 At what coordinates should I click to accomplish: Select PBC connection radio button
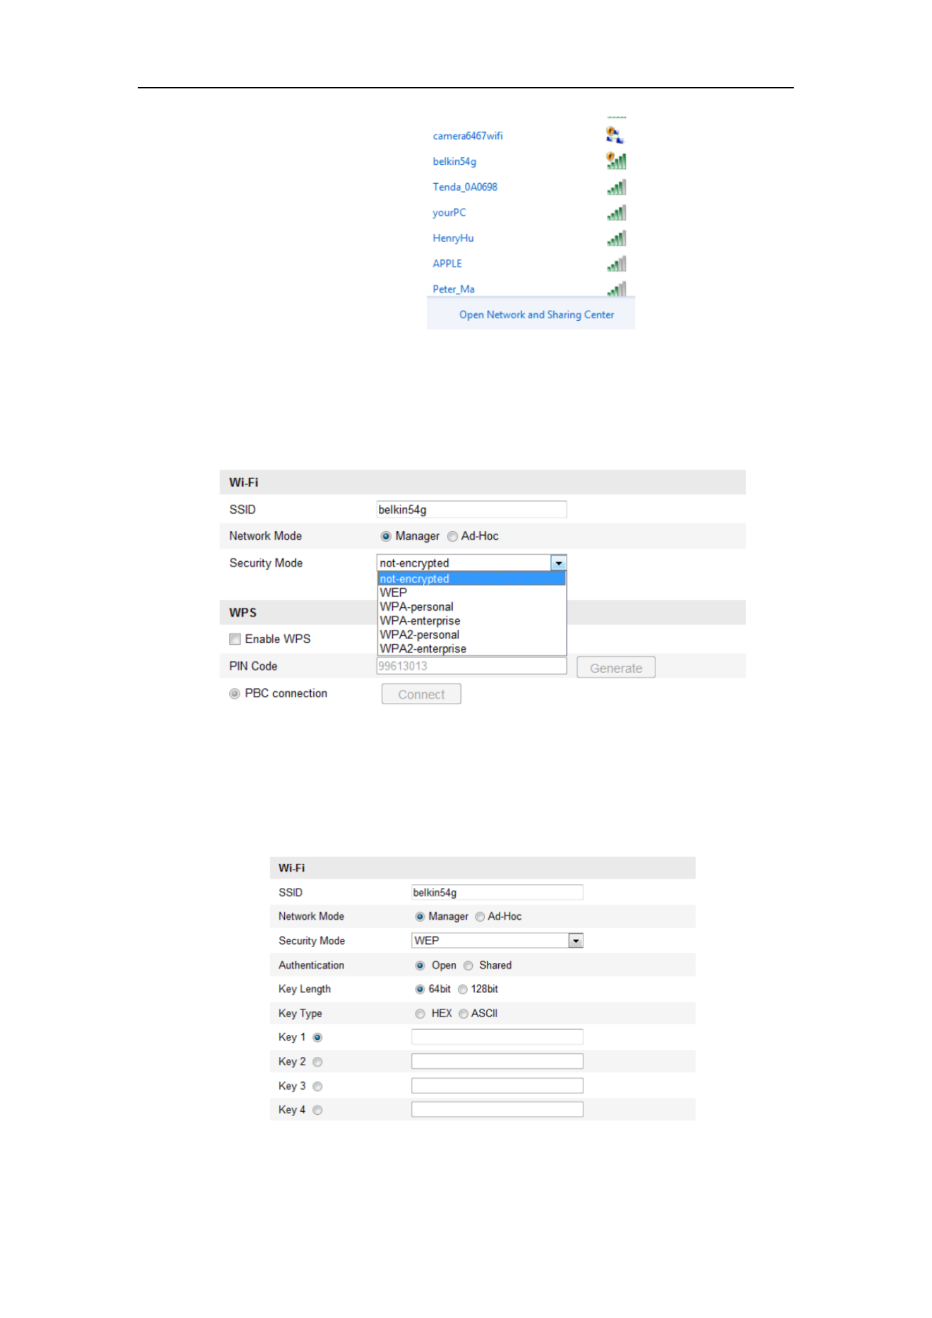(235, 694)
